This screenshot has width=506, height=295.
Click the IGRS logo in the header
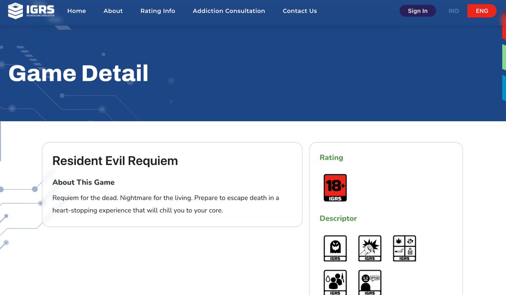coord(31,11)
